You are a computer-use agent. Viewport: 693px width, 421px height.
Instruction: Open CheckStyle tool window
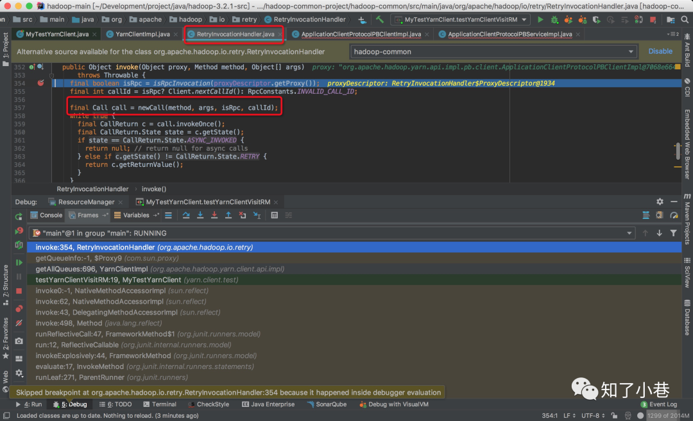tap(208, 404)
